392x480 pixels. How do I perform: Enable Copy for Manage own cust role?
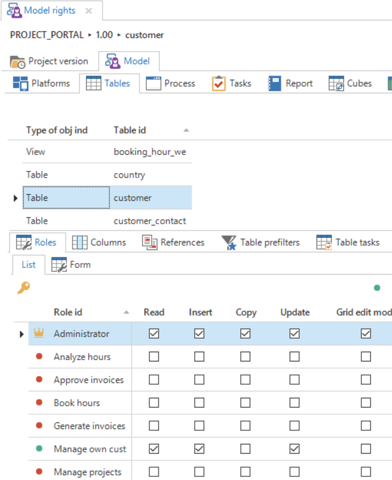point(245,449)
